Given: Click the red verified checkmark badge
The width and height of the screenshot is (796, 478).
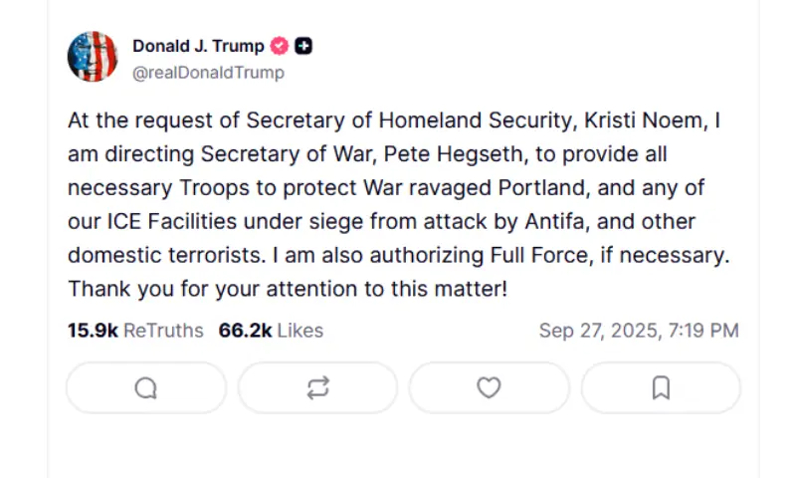Looking at the screenshot, I should tap(281, 46).
